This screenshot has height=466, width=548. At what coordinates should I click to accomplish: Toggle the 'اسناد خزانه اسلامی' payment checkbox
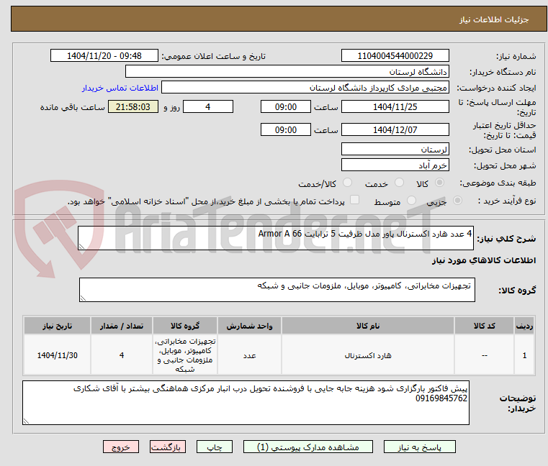[355, 200]
